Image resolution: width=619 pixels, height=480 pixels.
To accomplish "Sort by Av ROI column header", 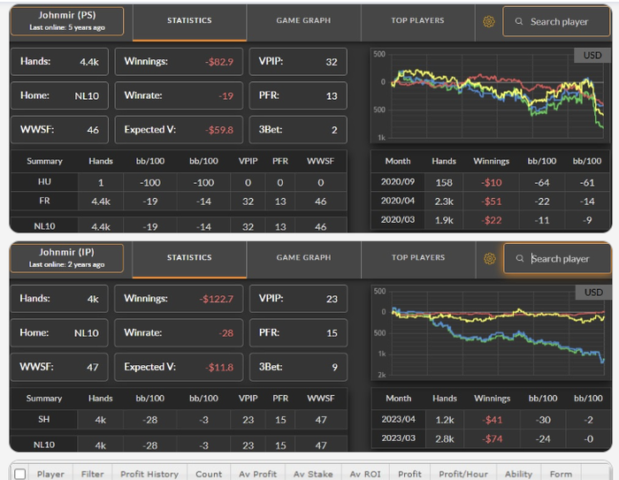I will (x=365, y=474).
